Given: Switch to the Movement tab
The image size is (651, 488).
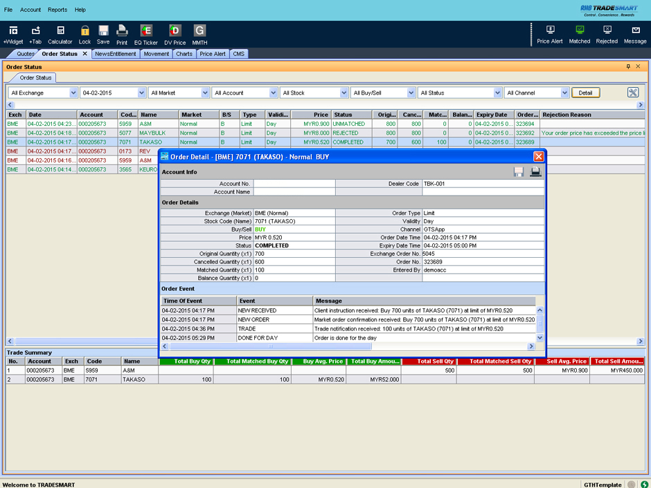Looking at the screenshot, I should (x=157, y=54).
